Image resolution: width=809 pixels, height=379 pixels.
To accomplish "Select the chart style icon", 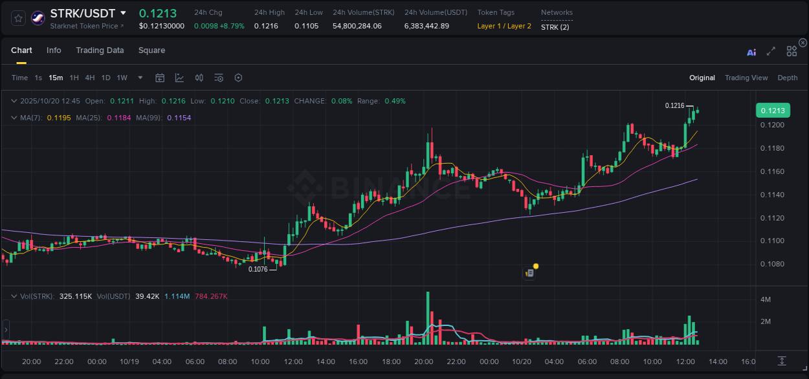I will click(x=179, y=78).
